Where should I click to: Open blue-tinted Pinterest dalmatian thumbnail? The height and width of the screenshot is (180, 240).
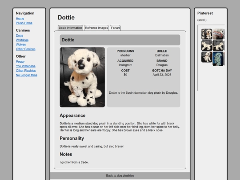218,59
